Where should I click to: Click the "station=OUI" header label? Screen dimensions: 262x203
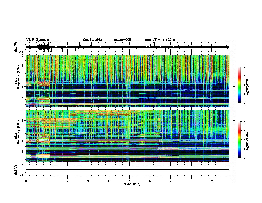122,40
